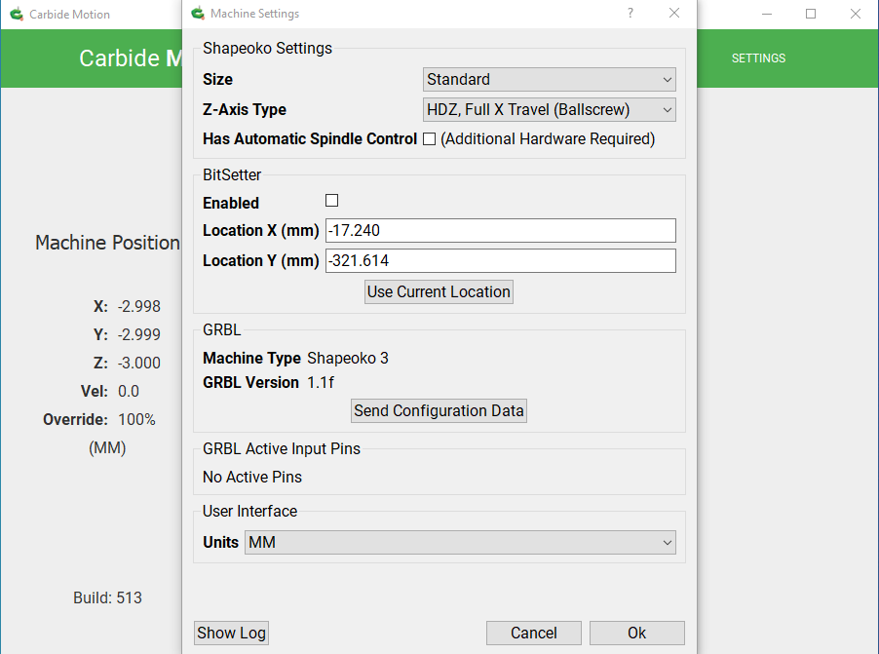Screen dimensions: 879x654
Task: Open the Size dropdown set to Standard
Action: pos(549,79)
